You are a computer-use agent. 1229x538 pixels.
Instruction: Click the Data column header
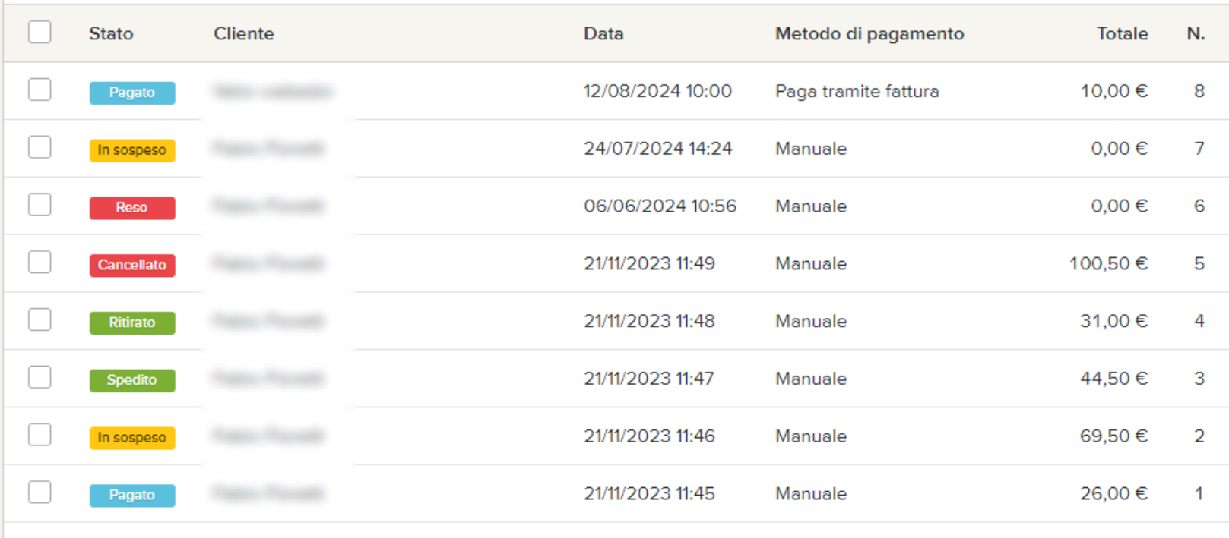[603, 33]
